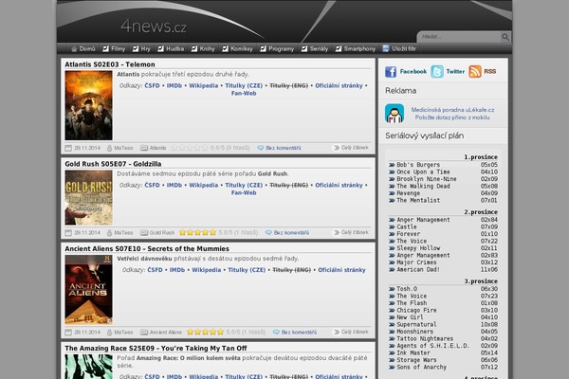Click comment bubble icon on Atlantis post
569x379 pixels.
(x=260, y=148)
